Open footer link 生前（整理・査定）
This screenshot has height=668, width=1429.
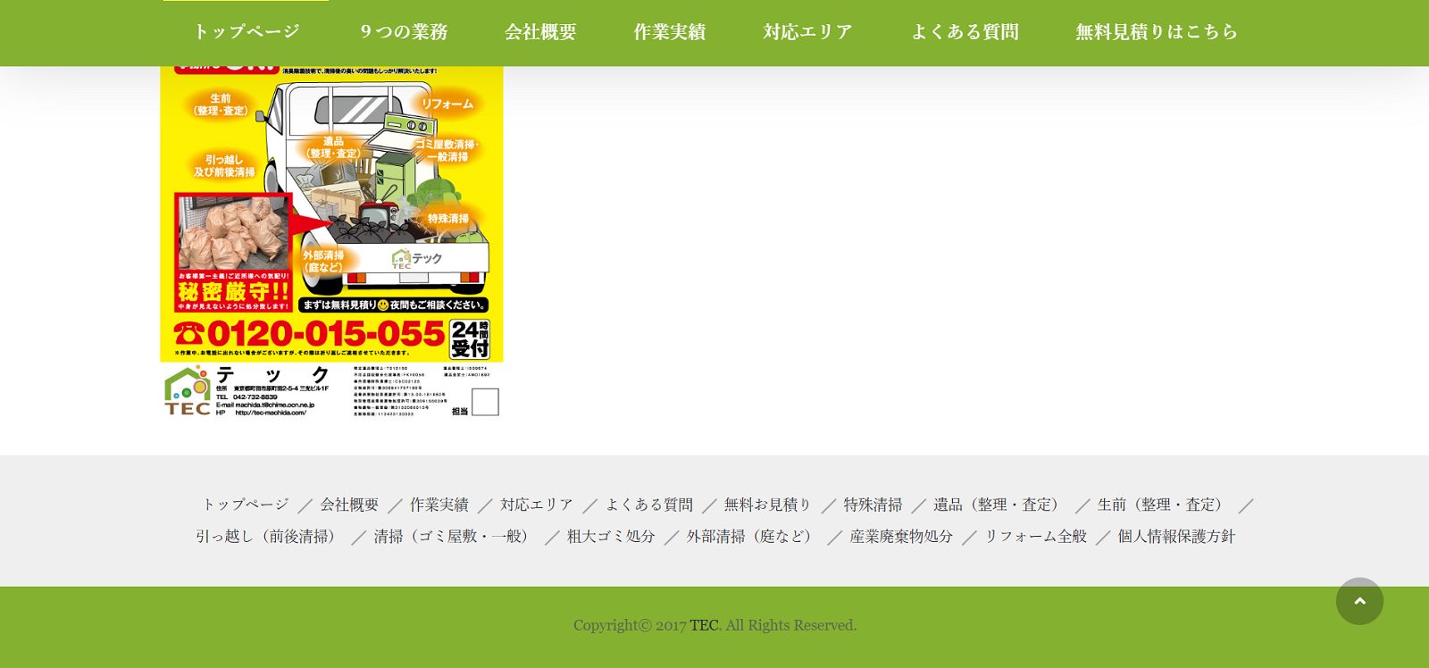(1164, 505)
